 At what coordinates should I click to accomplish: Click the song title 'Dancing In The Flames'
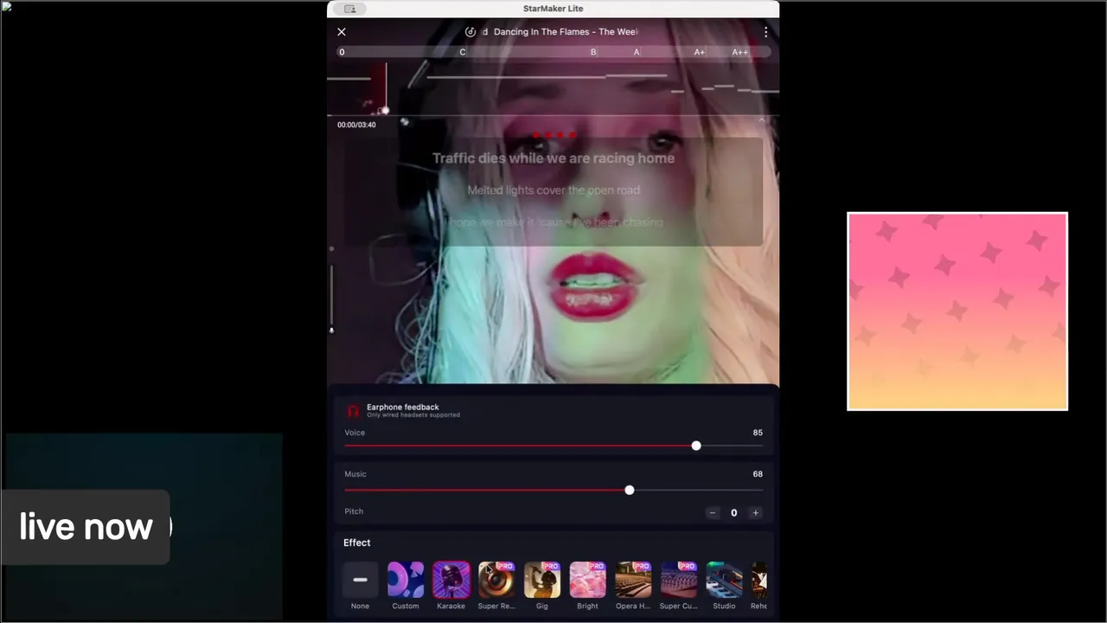[x=541, y=32]
